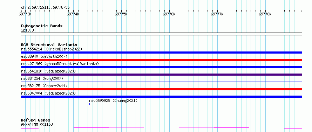Click the red bar for esv33940
The width and height of the screenshot is (312, 132).
click(x=161, y=60)
